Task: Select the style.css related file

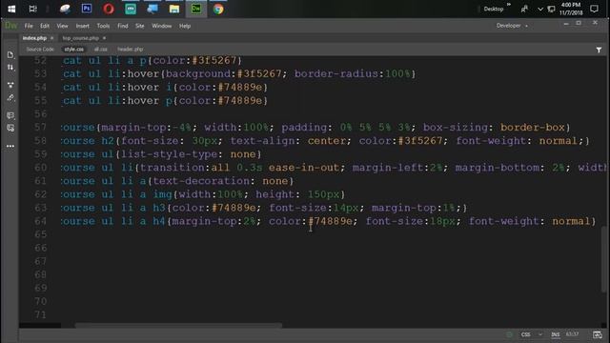Action: pos(74,50)
